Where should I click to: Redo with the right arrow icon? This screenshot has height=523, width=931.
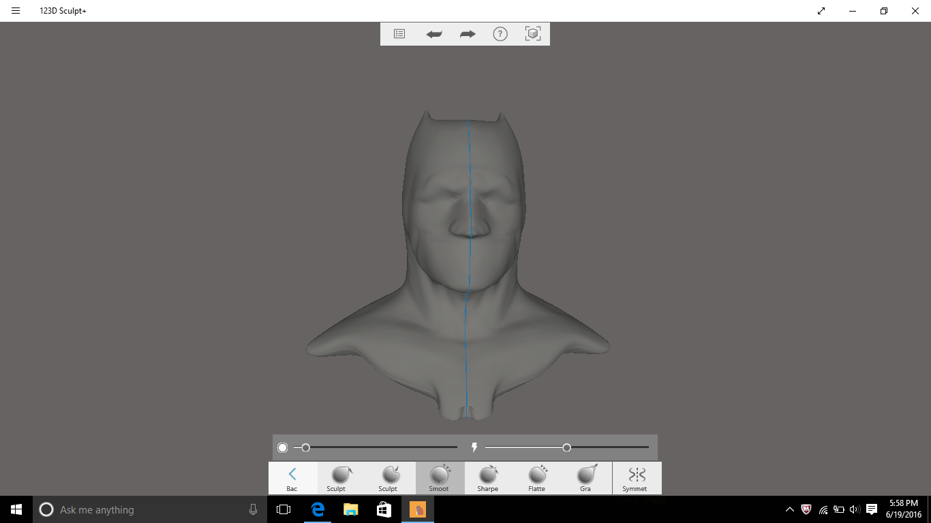[x=468, y=34]
